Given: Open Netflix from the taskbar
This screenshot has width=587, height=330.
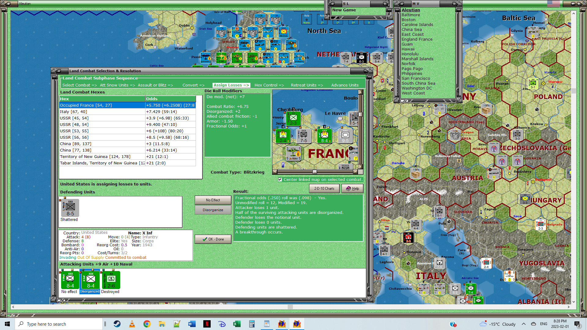Looking at the screenshot, I should coord(207,324).
